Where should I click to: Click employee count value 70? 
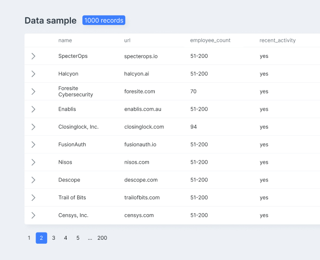tap(193, 91)
